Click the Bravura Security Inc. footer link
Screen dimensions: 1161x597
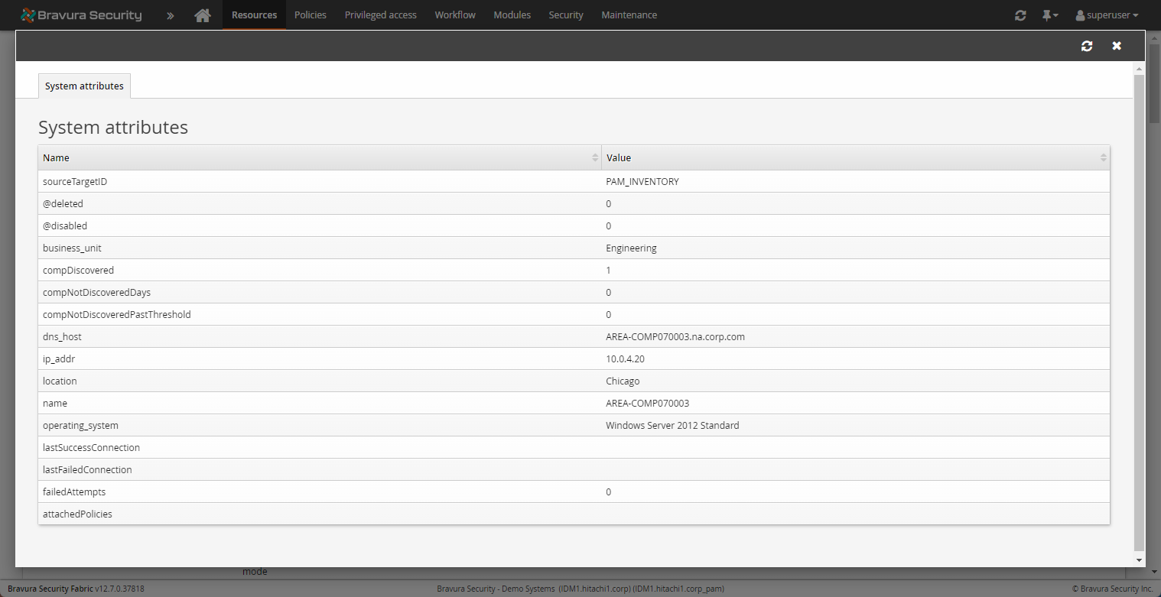pyautogui.click(x=1113, y=589)
